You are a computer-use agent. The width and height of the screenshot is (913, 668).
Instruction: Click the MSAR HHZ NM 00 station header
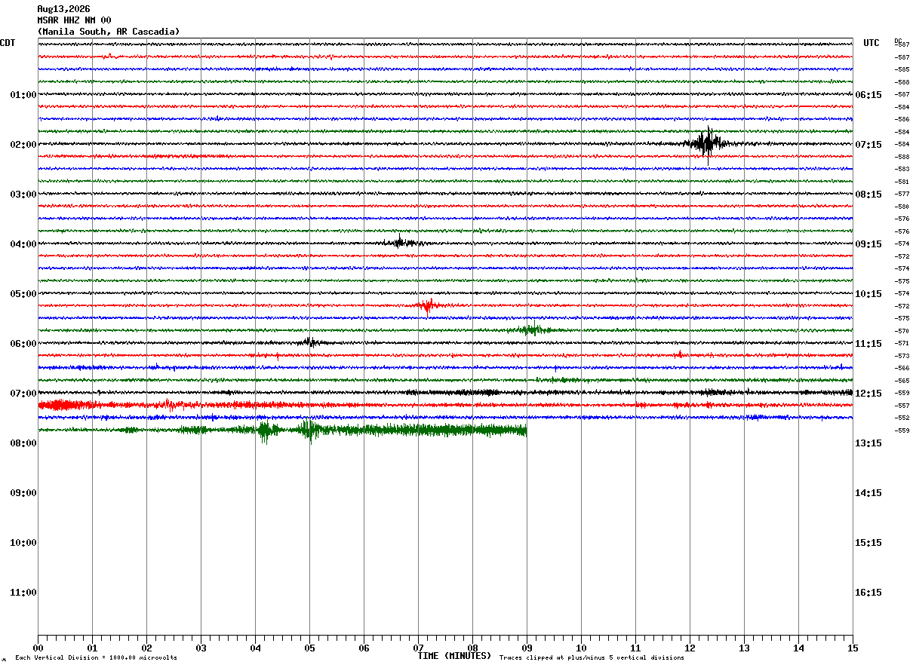[x=74, y=20]
